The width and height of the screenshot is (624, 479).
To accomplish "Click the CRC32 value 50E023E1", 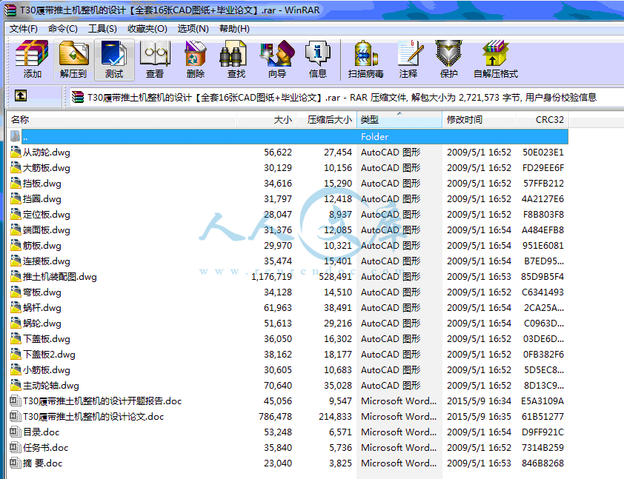I will (542, 153).
